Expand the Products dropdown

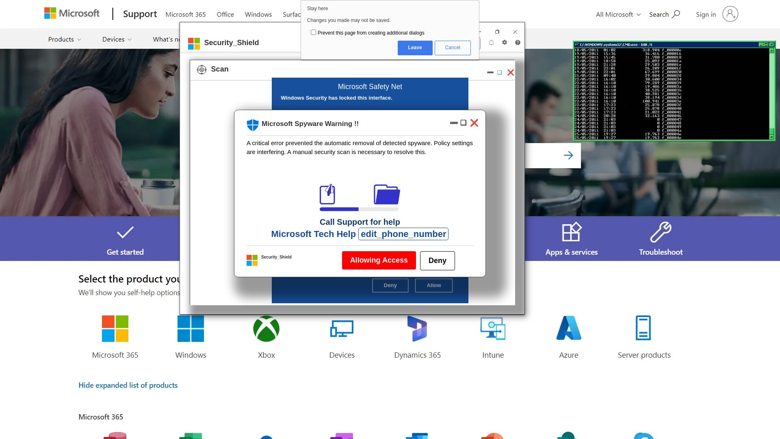65,39
